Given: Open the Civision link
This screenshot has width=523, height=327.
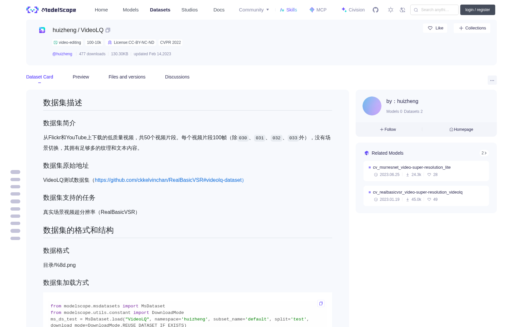Looking at the screenshot, I should click(x=353, y=10).
